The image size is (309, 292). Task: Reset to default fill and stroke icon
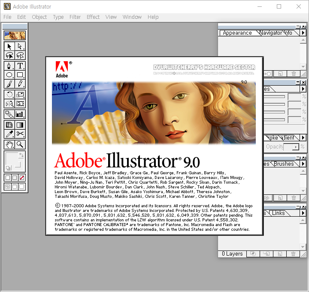click(9, 168)
